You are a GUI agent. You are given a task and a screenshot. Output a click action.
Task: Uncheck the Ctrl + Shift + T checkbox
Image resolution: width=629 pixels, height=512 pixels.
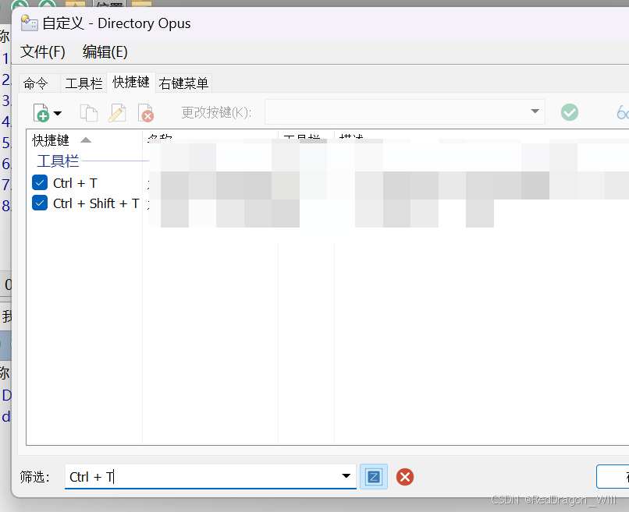pos(40,203)
